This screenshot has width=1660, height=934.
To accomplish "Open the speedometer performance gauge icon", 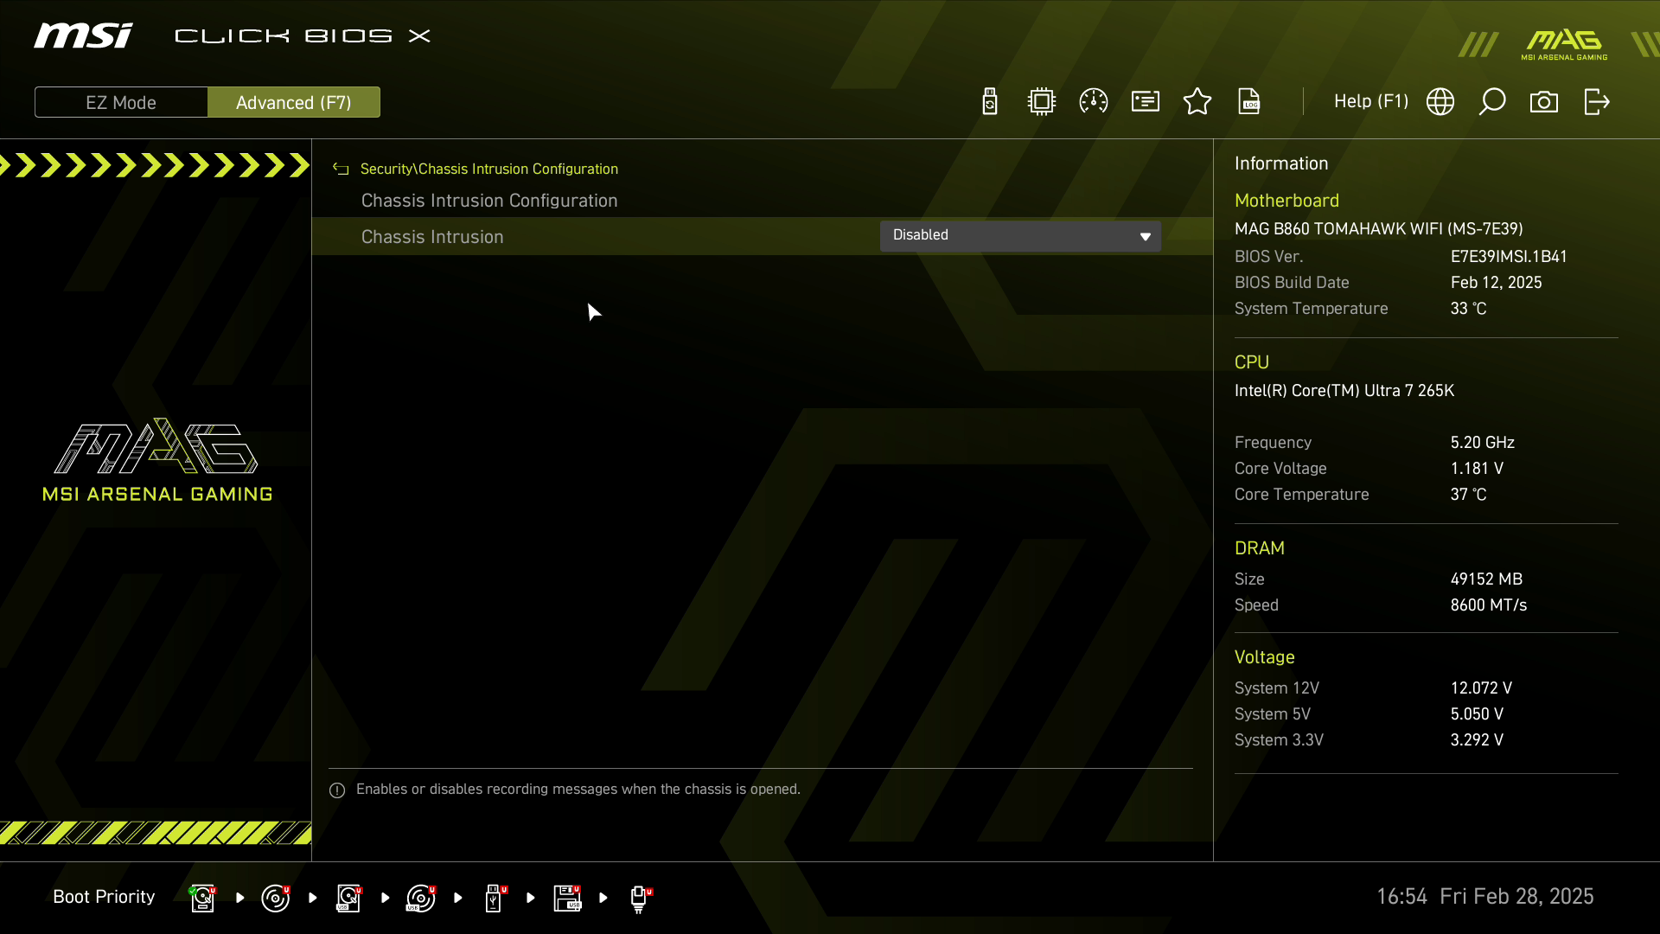I will point(1094,102).
